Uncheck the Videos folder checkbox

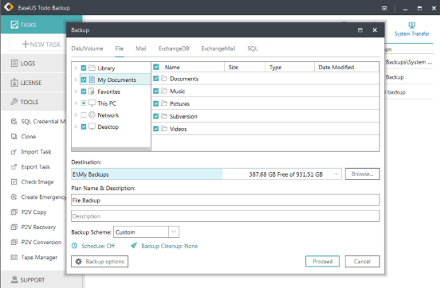click(156, 129)
